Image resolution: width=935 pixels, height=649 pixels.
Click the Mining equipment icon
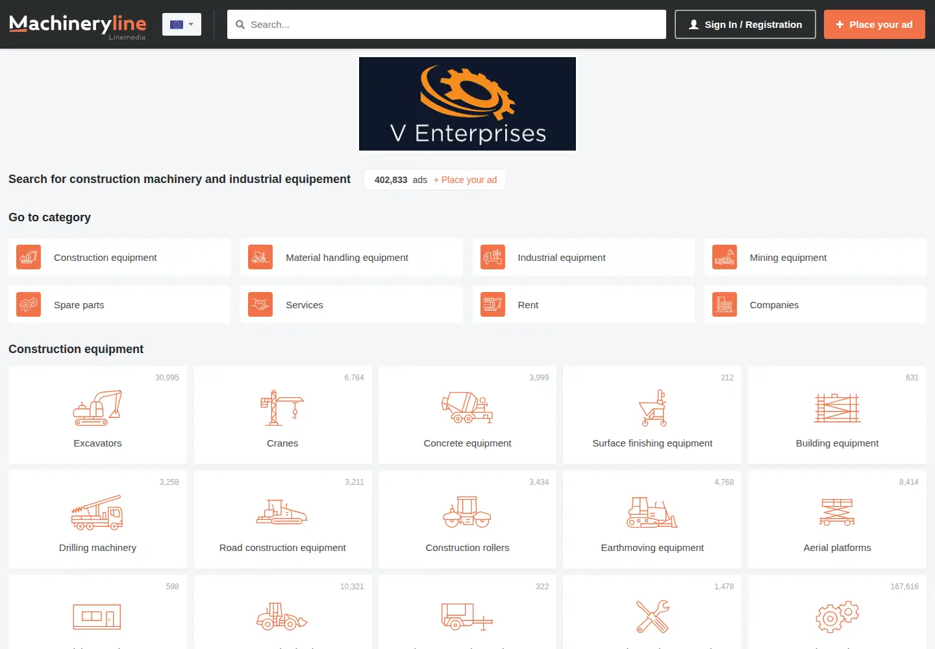tap(725, 258)
